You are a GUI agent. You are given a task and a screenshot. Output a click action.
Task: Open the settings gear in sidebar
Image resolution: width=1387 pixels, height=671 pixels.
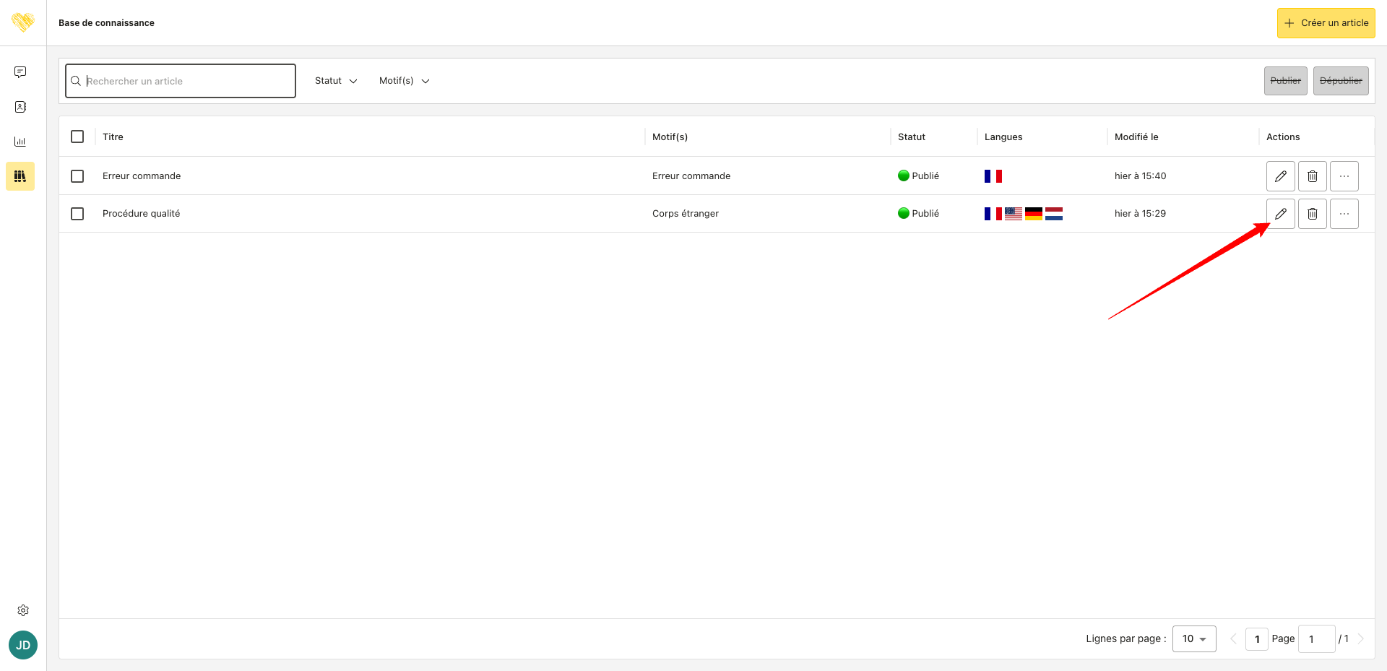(23, 610)
